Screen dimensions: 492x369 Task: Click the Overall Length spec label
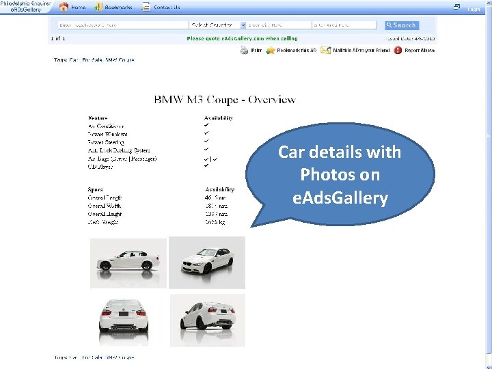[105, 197]
